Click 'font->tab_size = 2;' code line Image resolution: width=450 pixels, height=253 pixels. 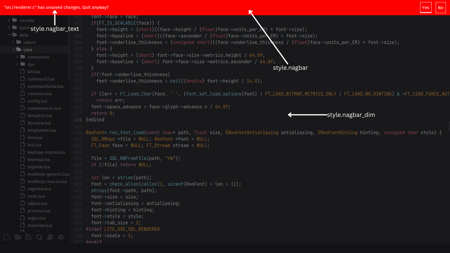tap(116, 223)
